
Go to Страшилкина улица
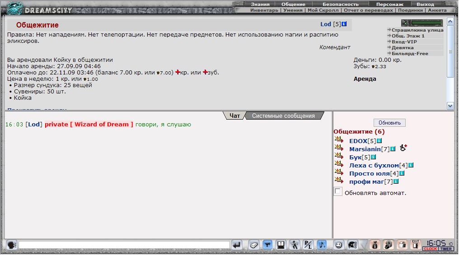[417, 30]
